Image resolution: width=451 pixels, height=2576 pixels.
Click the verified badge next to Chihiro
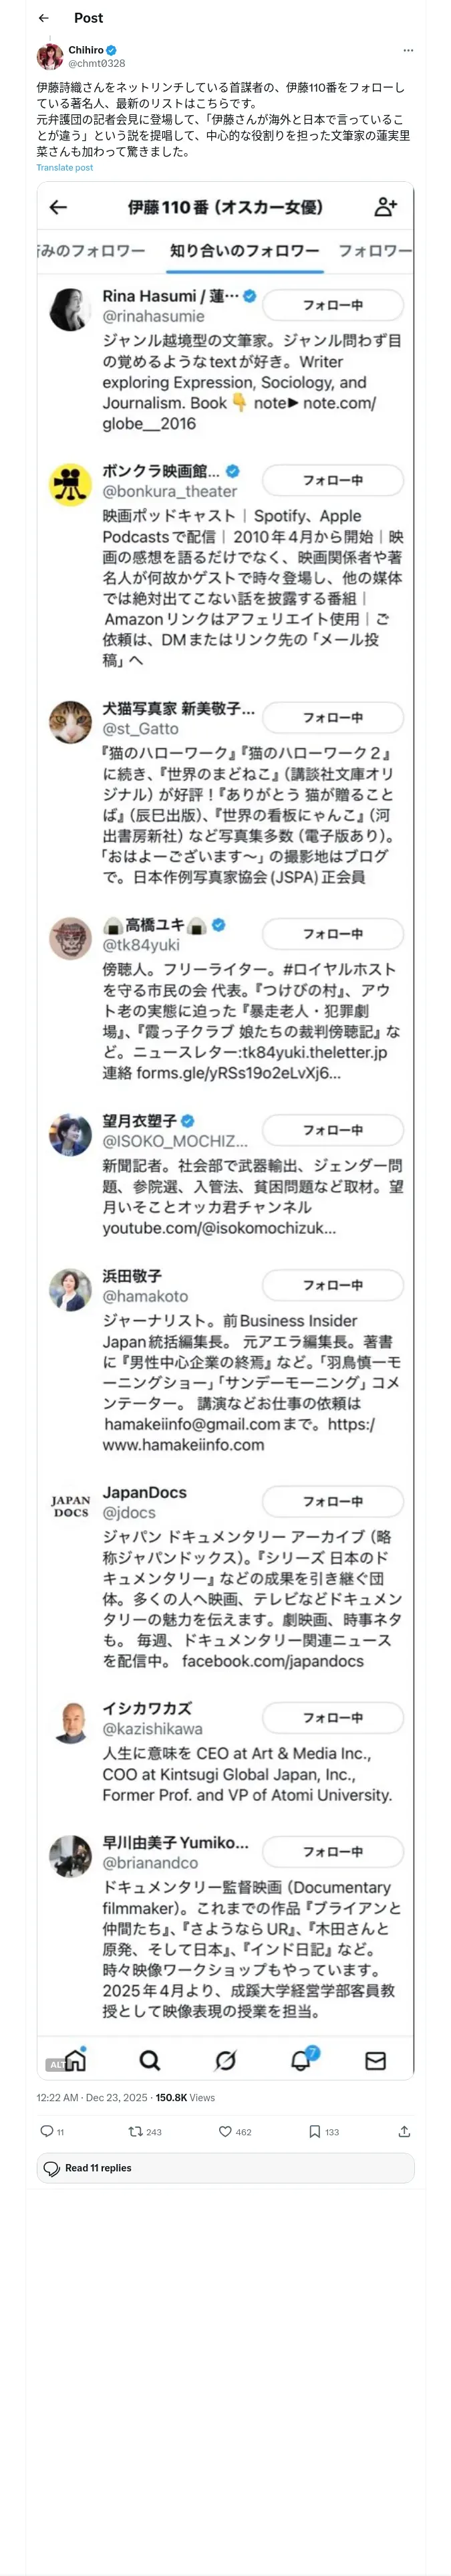coord(112,50)
